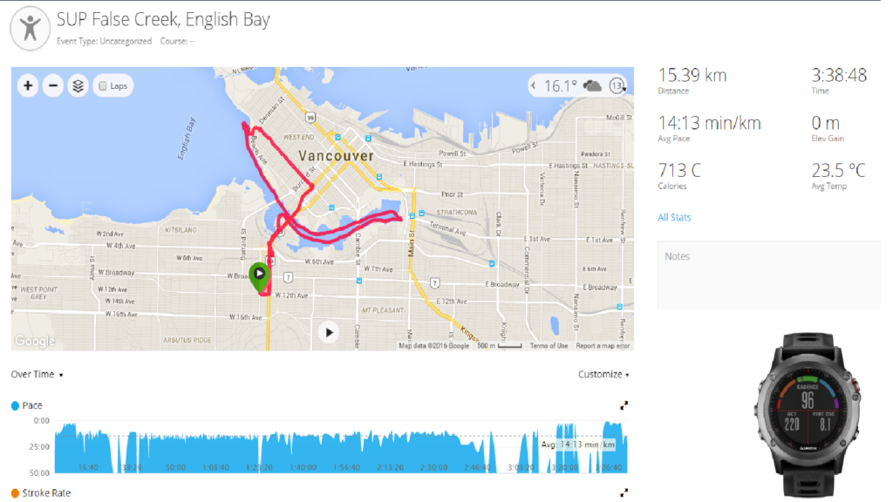The height and width of the screenshot is (502, 893).
Task: Zoom out on the map
Action: click(x=53, y=85)
